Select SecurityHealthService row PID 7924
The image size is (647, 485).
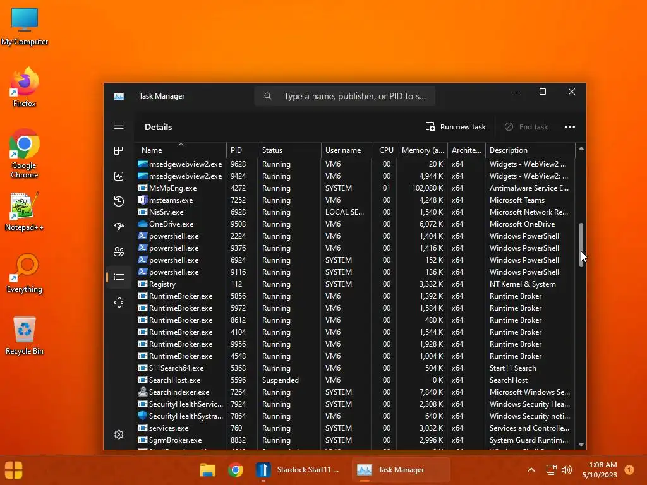[355, 404]
